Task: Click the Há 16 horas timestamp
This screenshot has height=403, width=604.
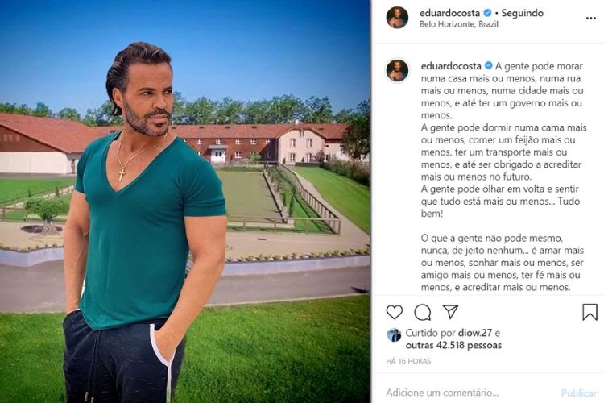Action: [x=408, y=361]
